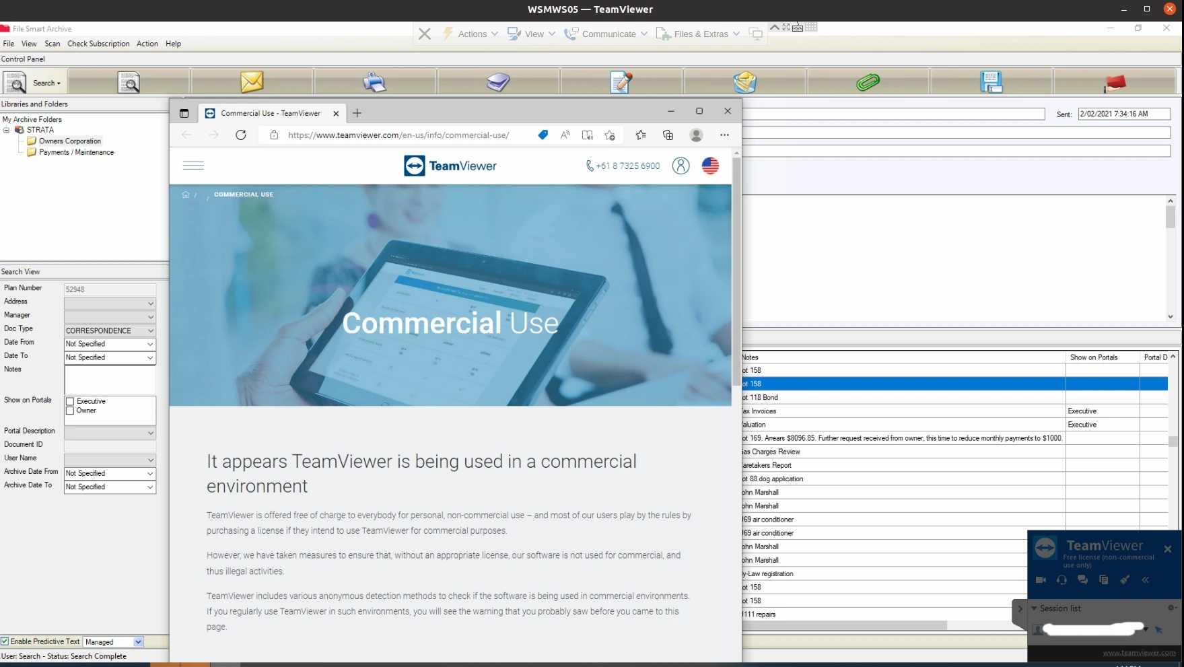Open TeamViewer Communicate toolbar menu
Image resolution: width=1184 pixels, height=667 pixels.
(606, 34)
